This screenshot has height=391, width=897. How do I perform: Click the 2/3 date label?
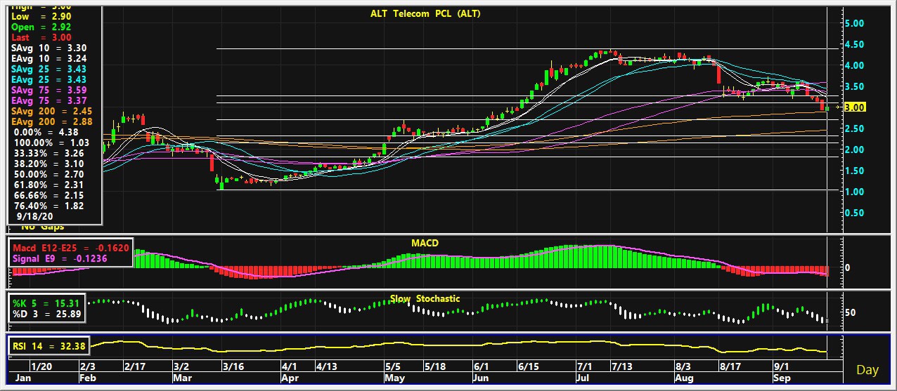[x=88, y=366]
